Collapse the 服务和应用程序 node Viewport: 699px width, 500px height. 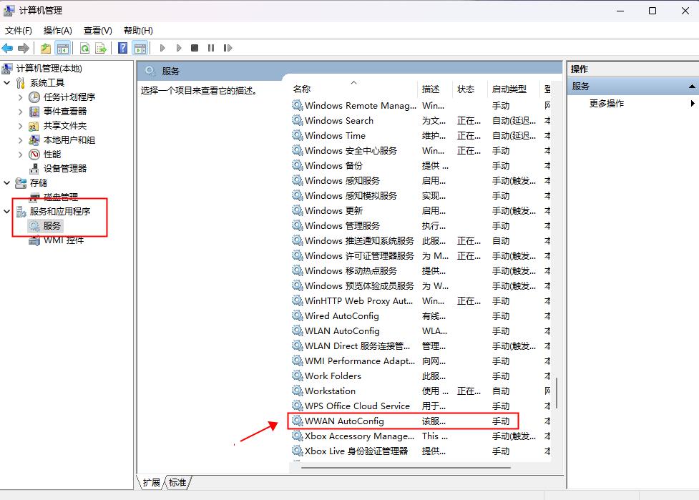(6, 211)
